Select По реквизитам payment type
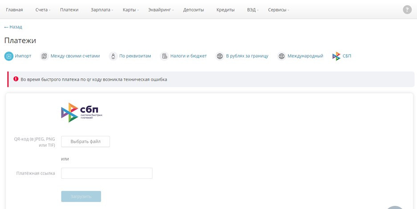 (x=135, y=56)
